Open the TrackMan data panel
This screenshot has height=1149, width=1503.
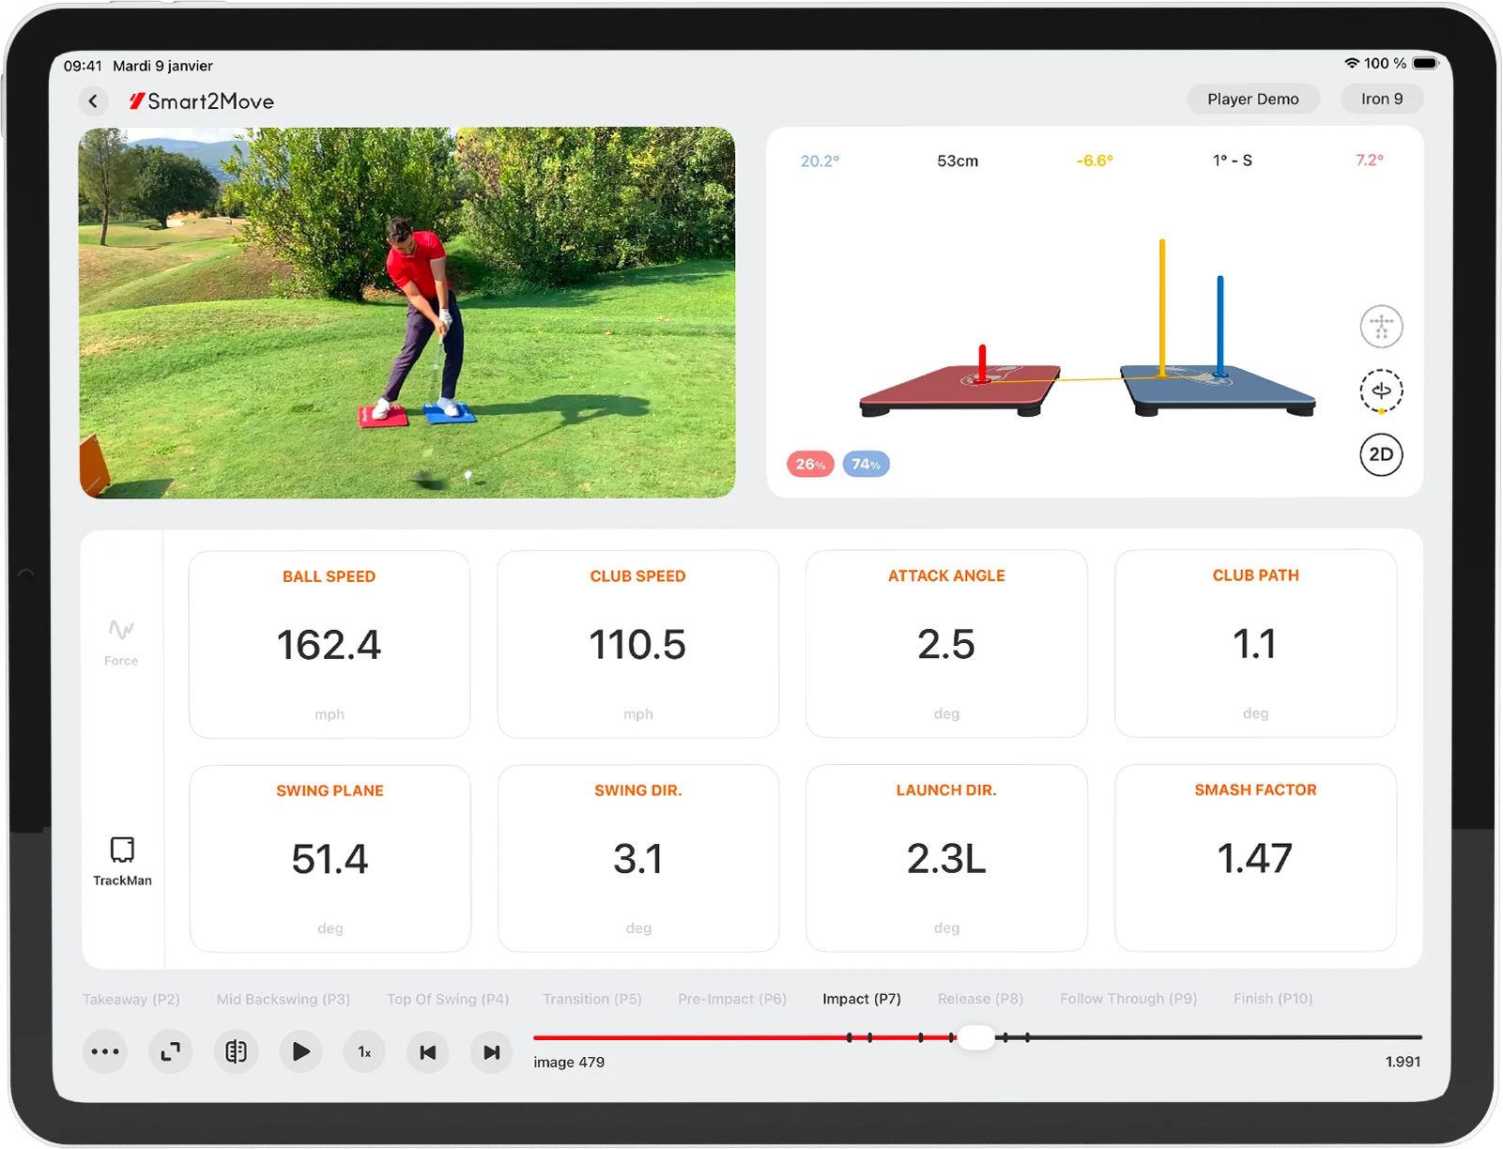pyautogui.click(x=122, y=857)
